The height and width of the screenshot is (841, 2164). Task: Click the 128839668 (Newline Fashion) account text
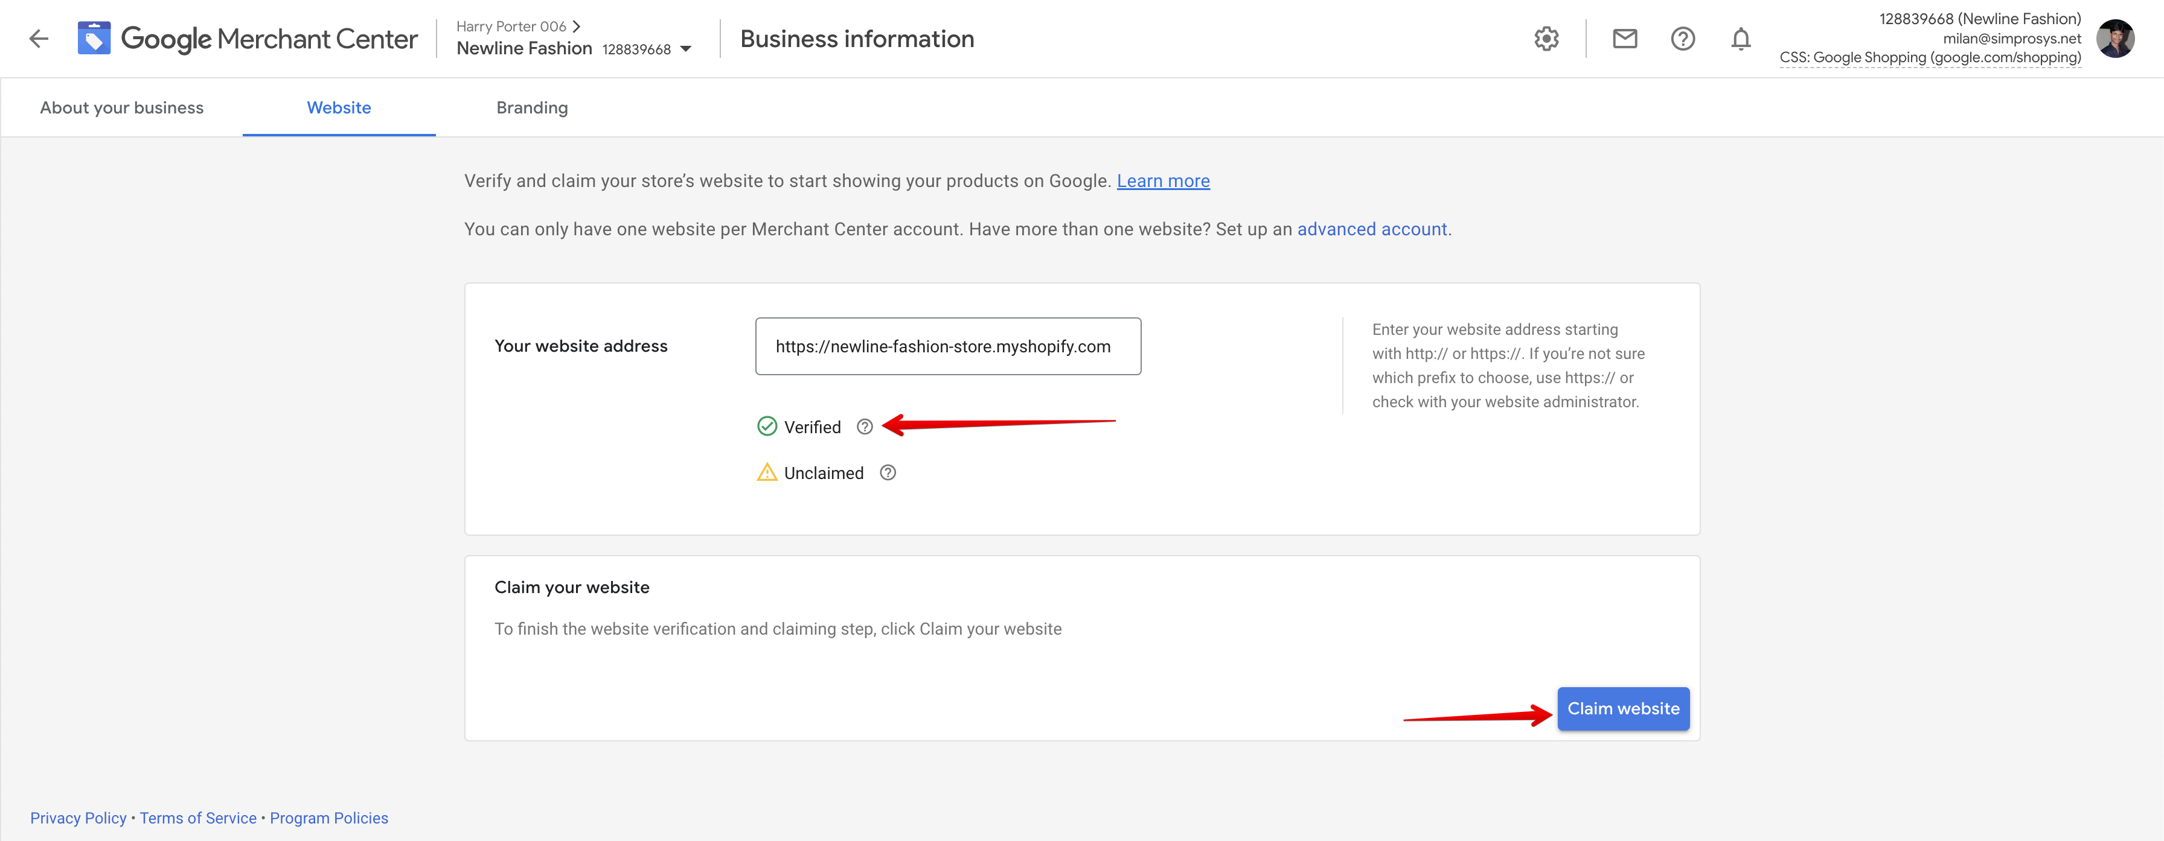coord(1979,19)
